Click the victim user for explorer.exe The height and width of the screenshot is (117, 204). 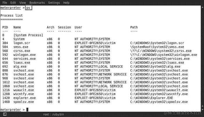pos(95,98)
